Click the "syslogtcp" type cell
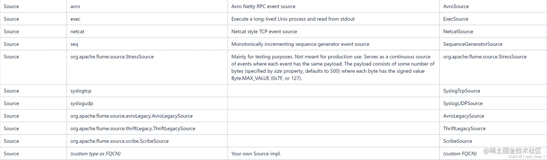This screenshot has width=547, height=160. click(81, 91)
